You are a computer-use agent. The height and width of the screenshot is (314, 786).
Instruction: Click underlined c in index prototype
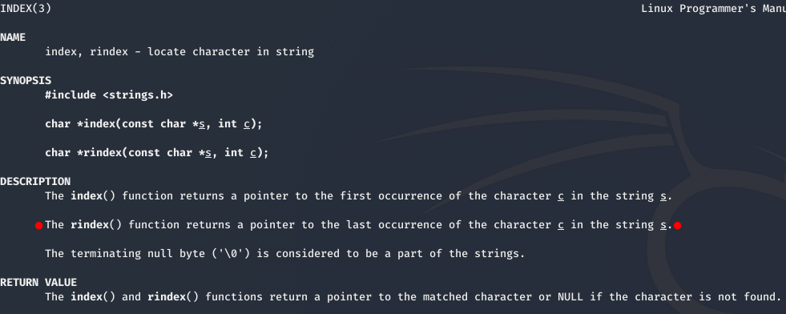click(x=247, y=124)
